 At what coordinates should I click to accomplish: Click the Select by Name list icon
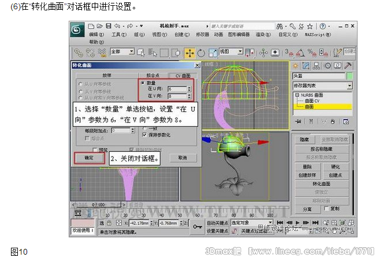point(152,53)
